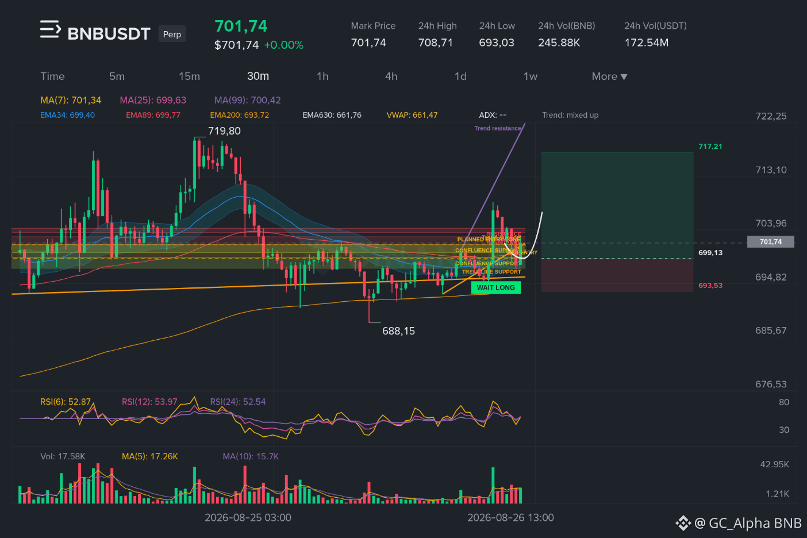The height and width of the screenshot is (538, 807).
Task: Click the MA(99): 700,42 indicator label
Action: 248,100
